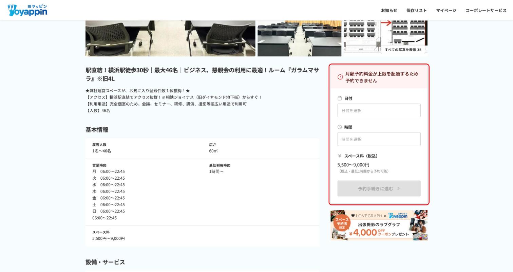Click the 【アクセス】 description line
This screenshot has height=272, width=513.
[x=174, y=97]
